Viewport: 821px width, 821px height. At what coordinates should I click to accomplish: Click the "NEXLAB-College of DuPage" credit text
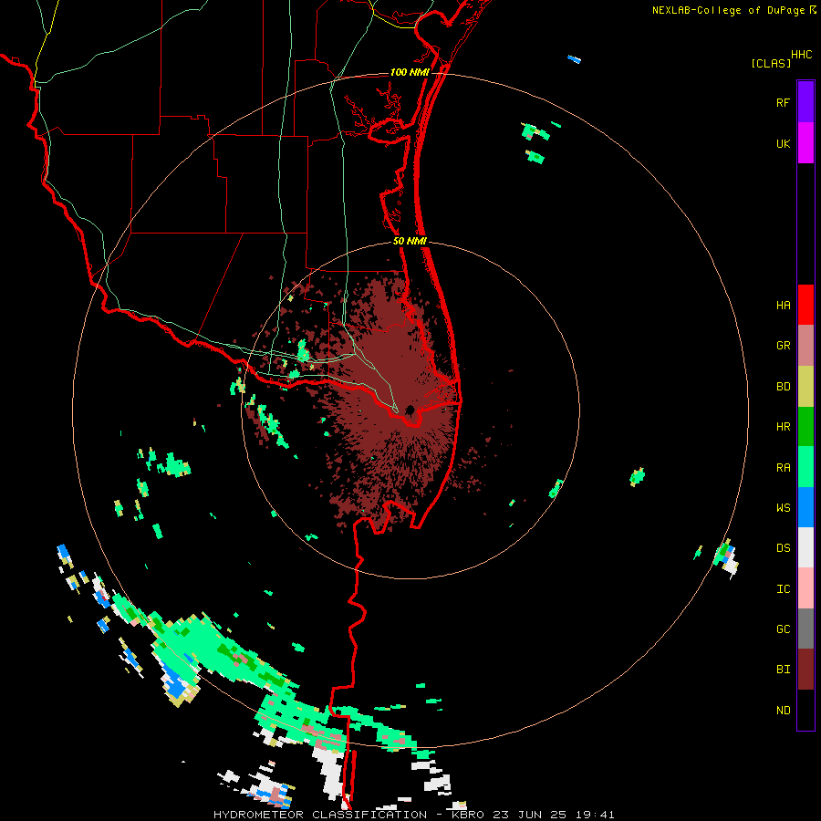pyautogui.click(x=728, y=10)
